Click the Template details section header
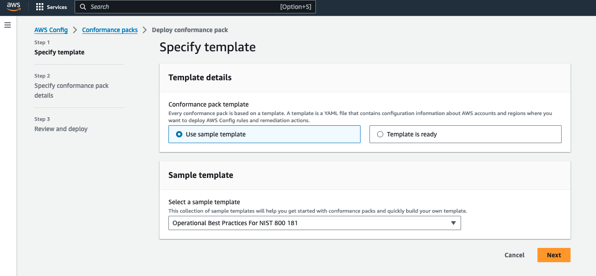596x276 pixels. 200,78
